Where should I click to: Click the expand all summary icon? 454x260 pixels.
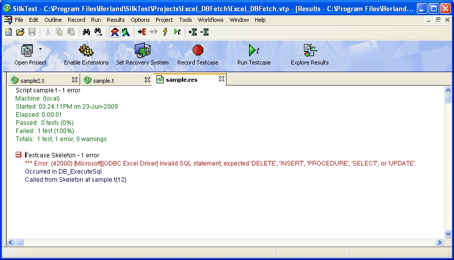pos(193,32)
